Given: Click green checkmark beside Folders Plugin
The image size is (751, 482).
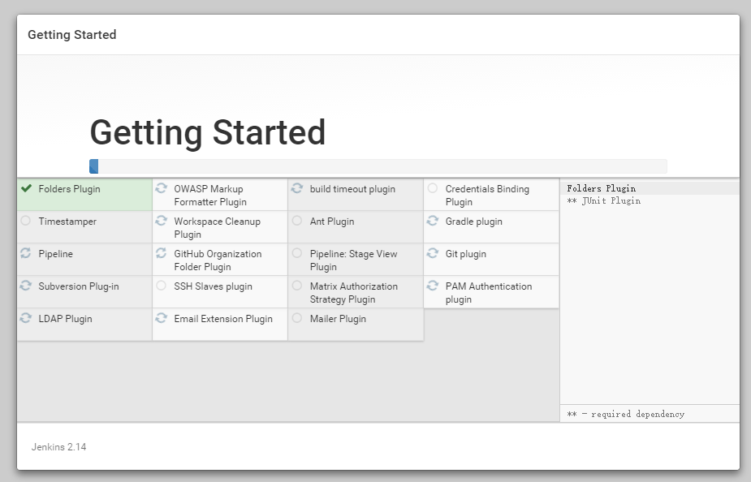Looking at the screenshot, I should 26,188.
